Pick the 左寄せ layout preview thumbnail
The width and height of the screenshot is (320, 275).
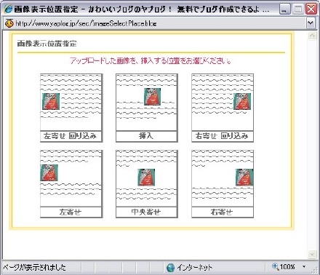point(71,178)
